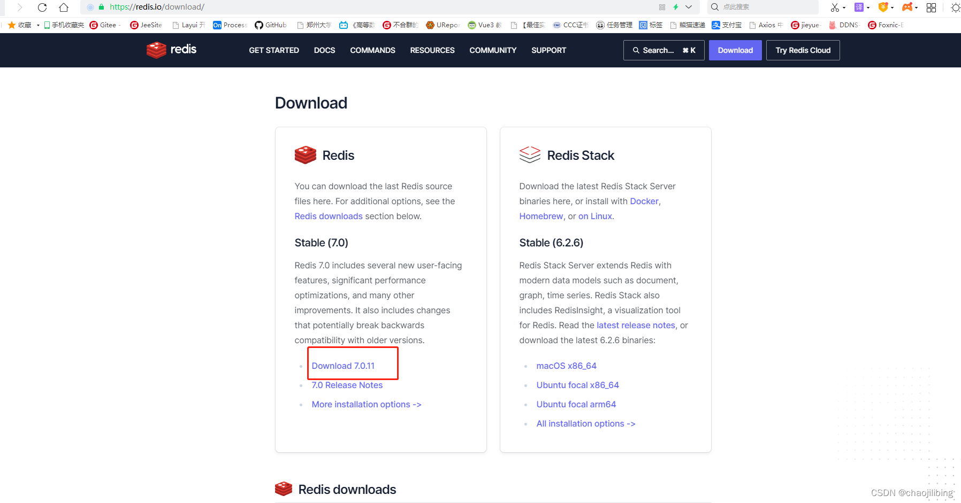
Task: Open the COMMUNITY menu
Action: pos(493,50)
